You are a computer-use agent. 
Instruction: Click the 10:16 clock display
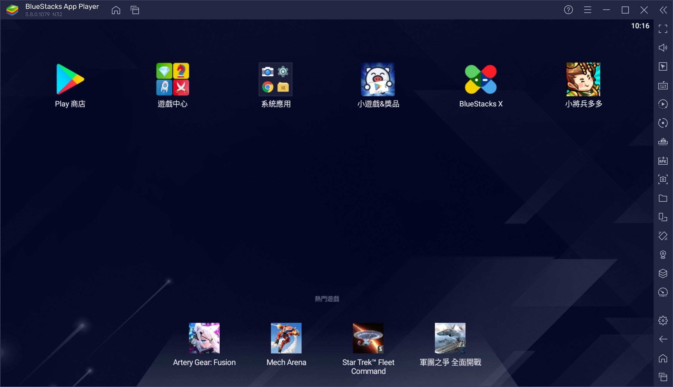[x=640, y=26]
